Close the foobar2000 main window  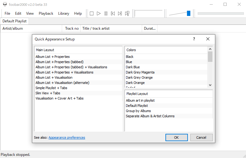point(239,4)
